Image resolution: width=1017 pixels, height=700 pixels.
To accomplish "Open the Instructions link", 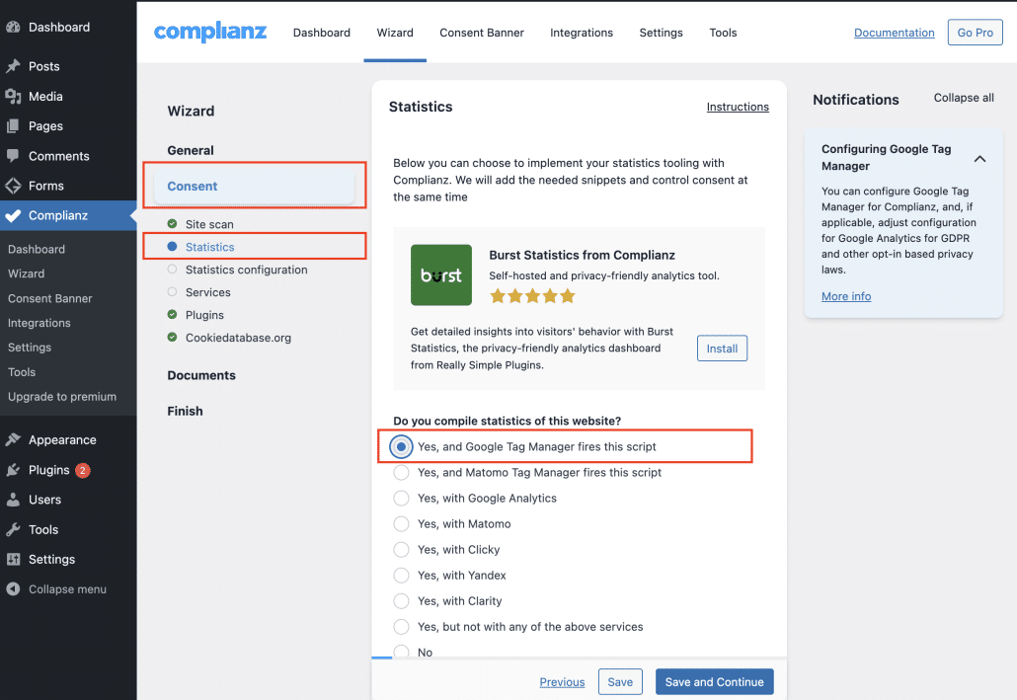I will click(x=738, y=107).
